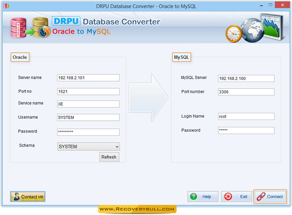This screenshot has width=292, height=215.
Task: Click the 'Service name' label
Action: pos(31,103)
